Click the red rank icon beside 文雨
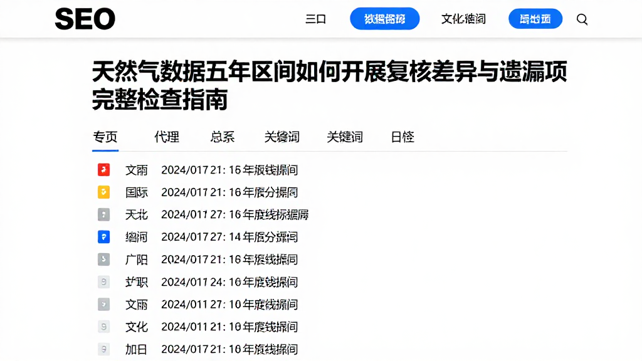 pyautogui.click(x=103, y=169)
